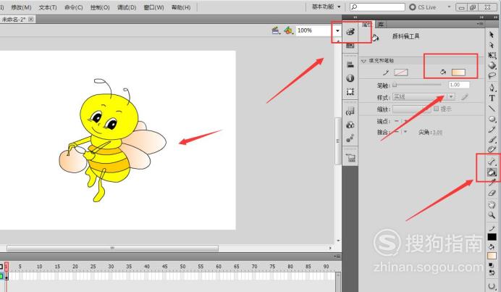501x292 pixels.
Task: Select the Pen tool
Action: point(492,88)
